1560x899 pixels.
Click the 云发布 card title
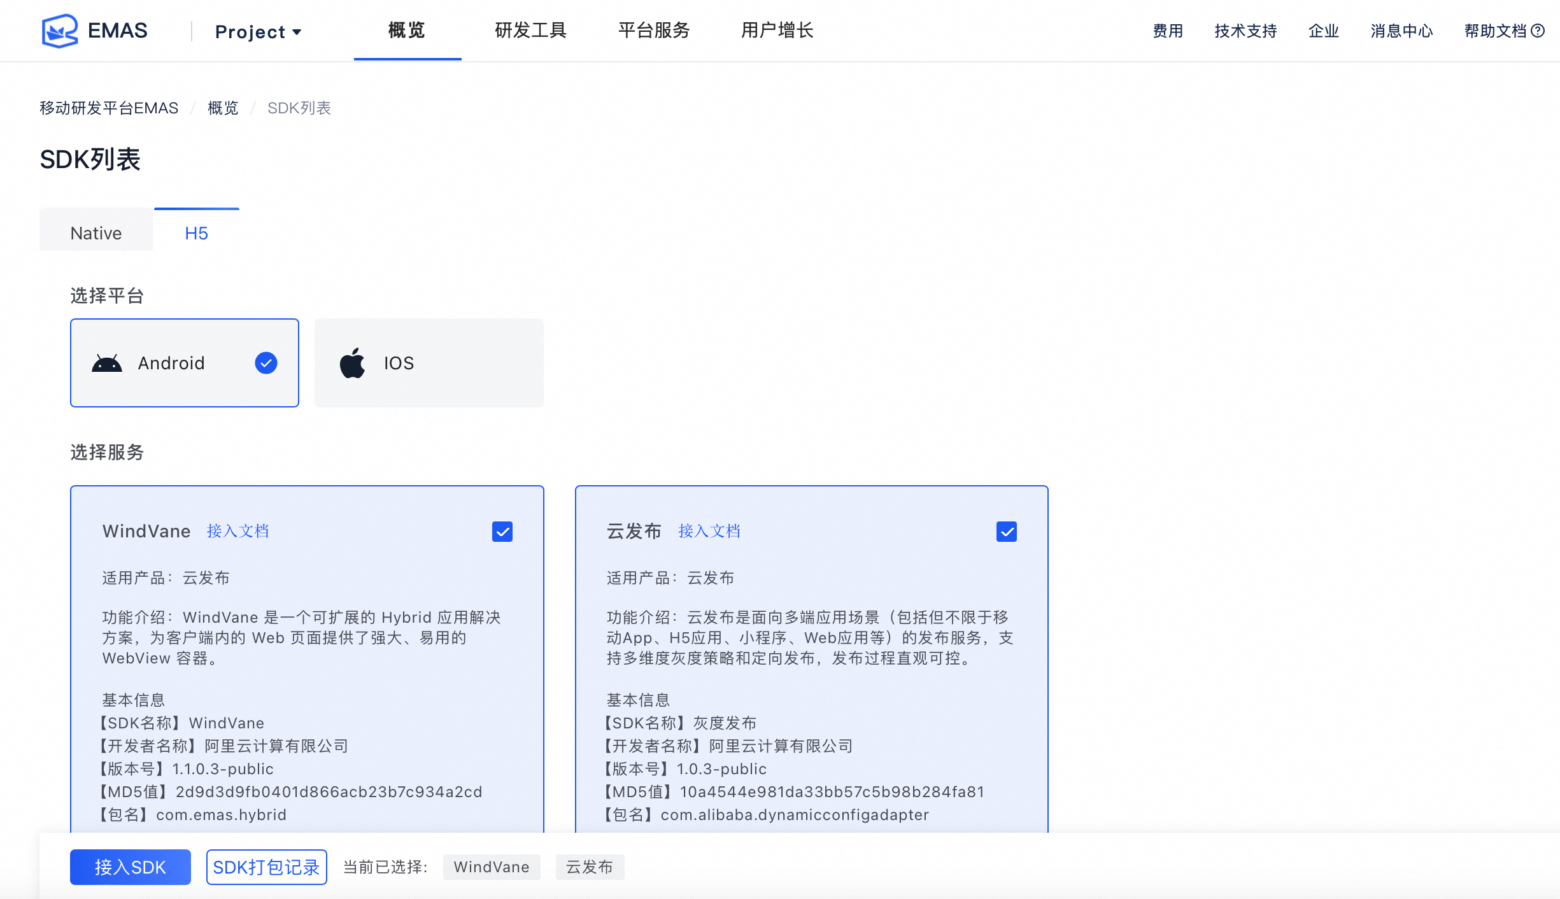[634, 531]
